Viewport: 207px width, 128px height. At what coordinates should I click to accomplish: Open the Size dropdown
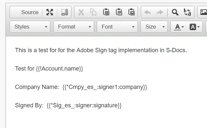(154, 27)
